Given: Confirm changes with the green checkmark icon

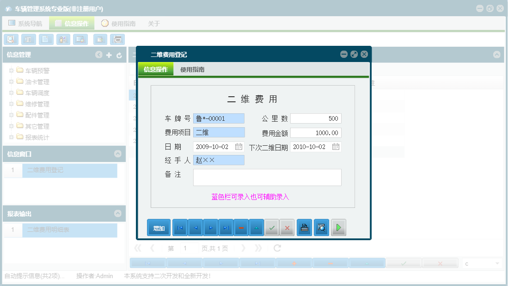Looking at the screenshot, I should [272, 227].
